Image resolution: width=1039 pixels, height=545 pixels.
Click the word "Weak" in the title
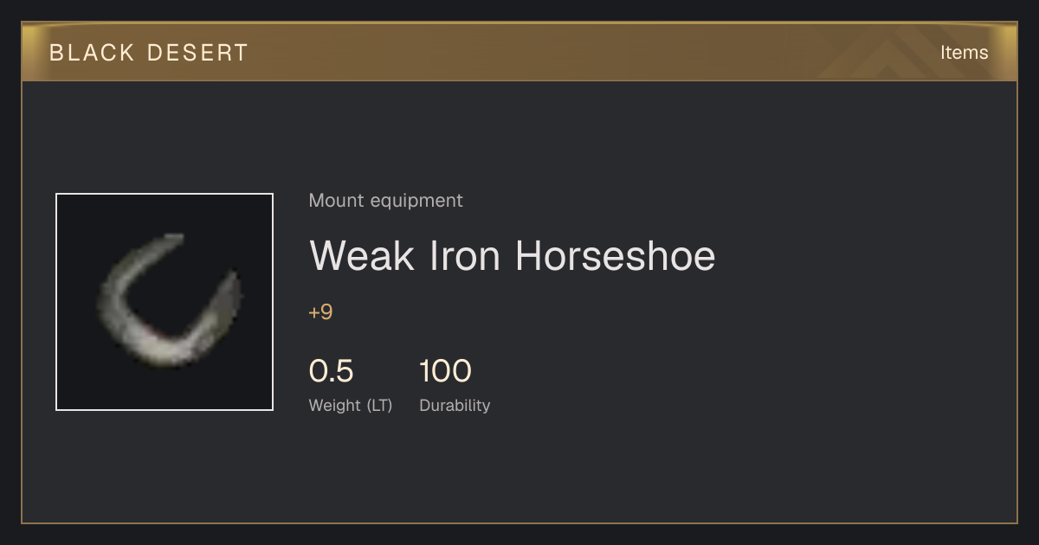point(362,256)
